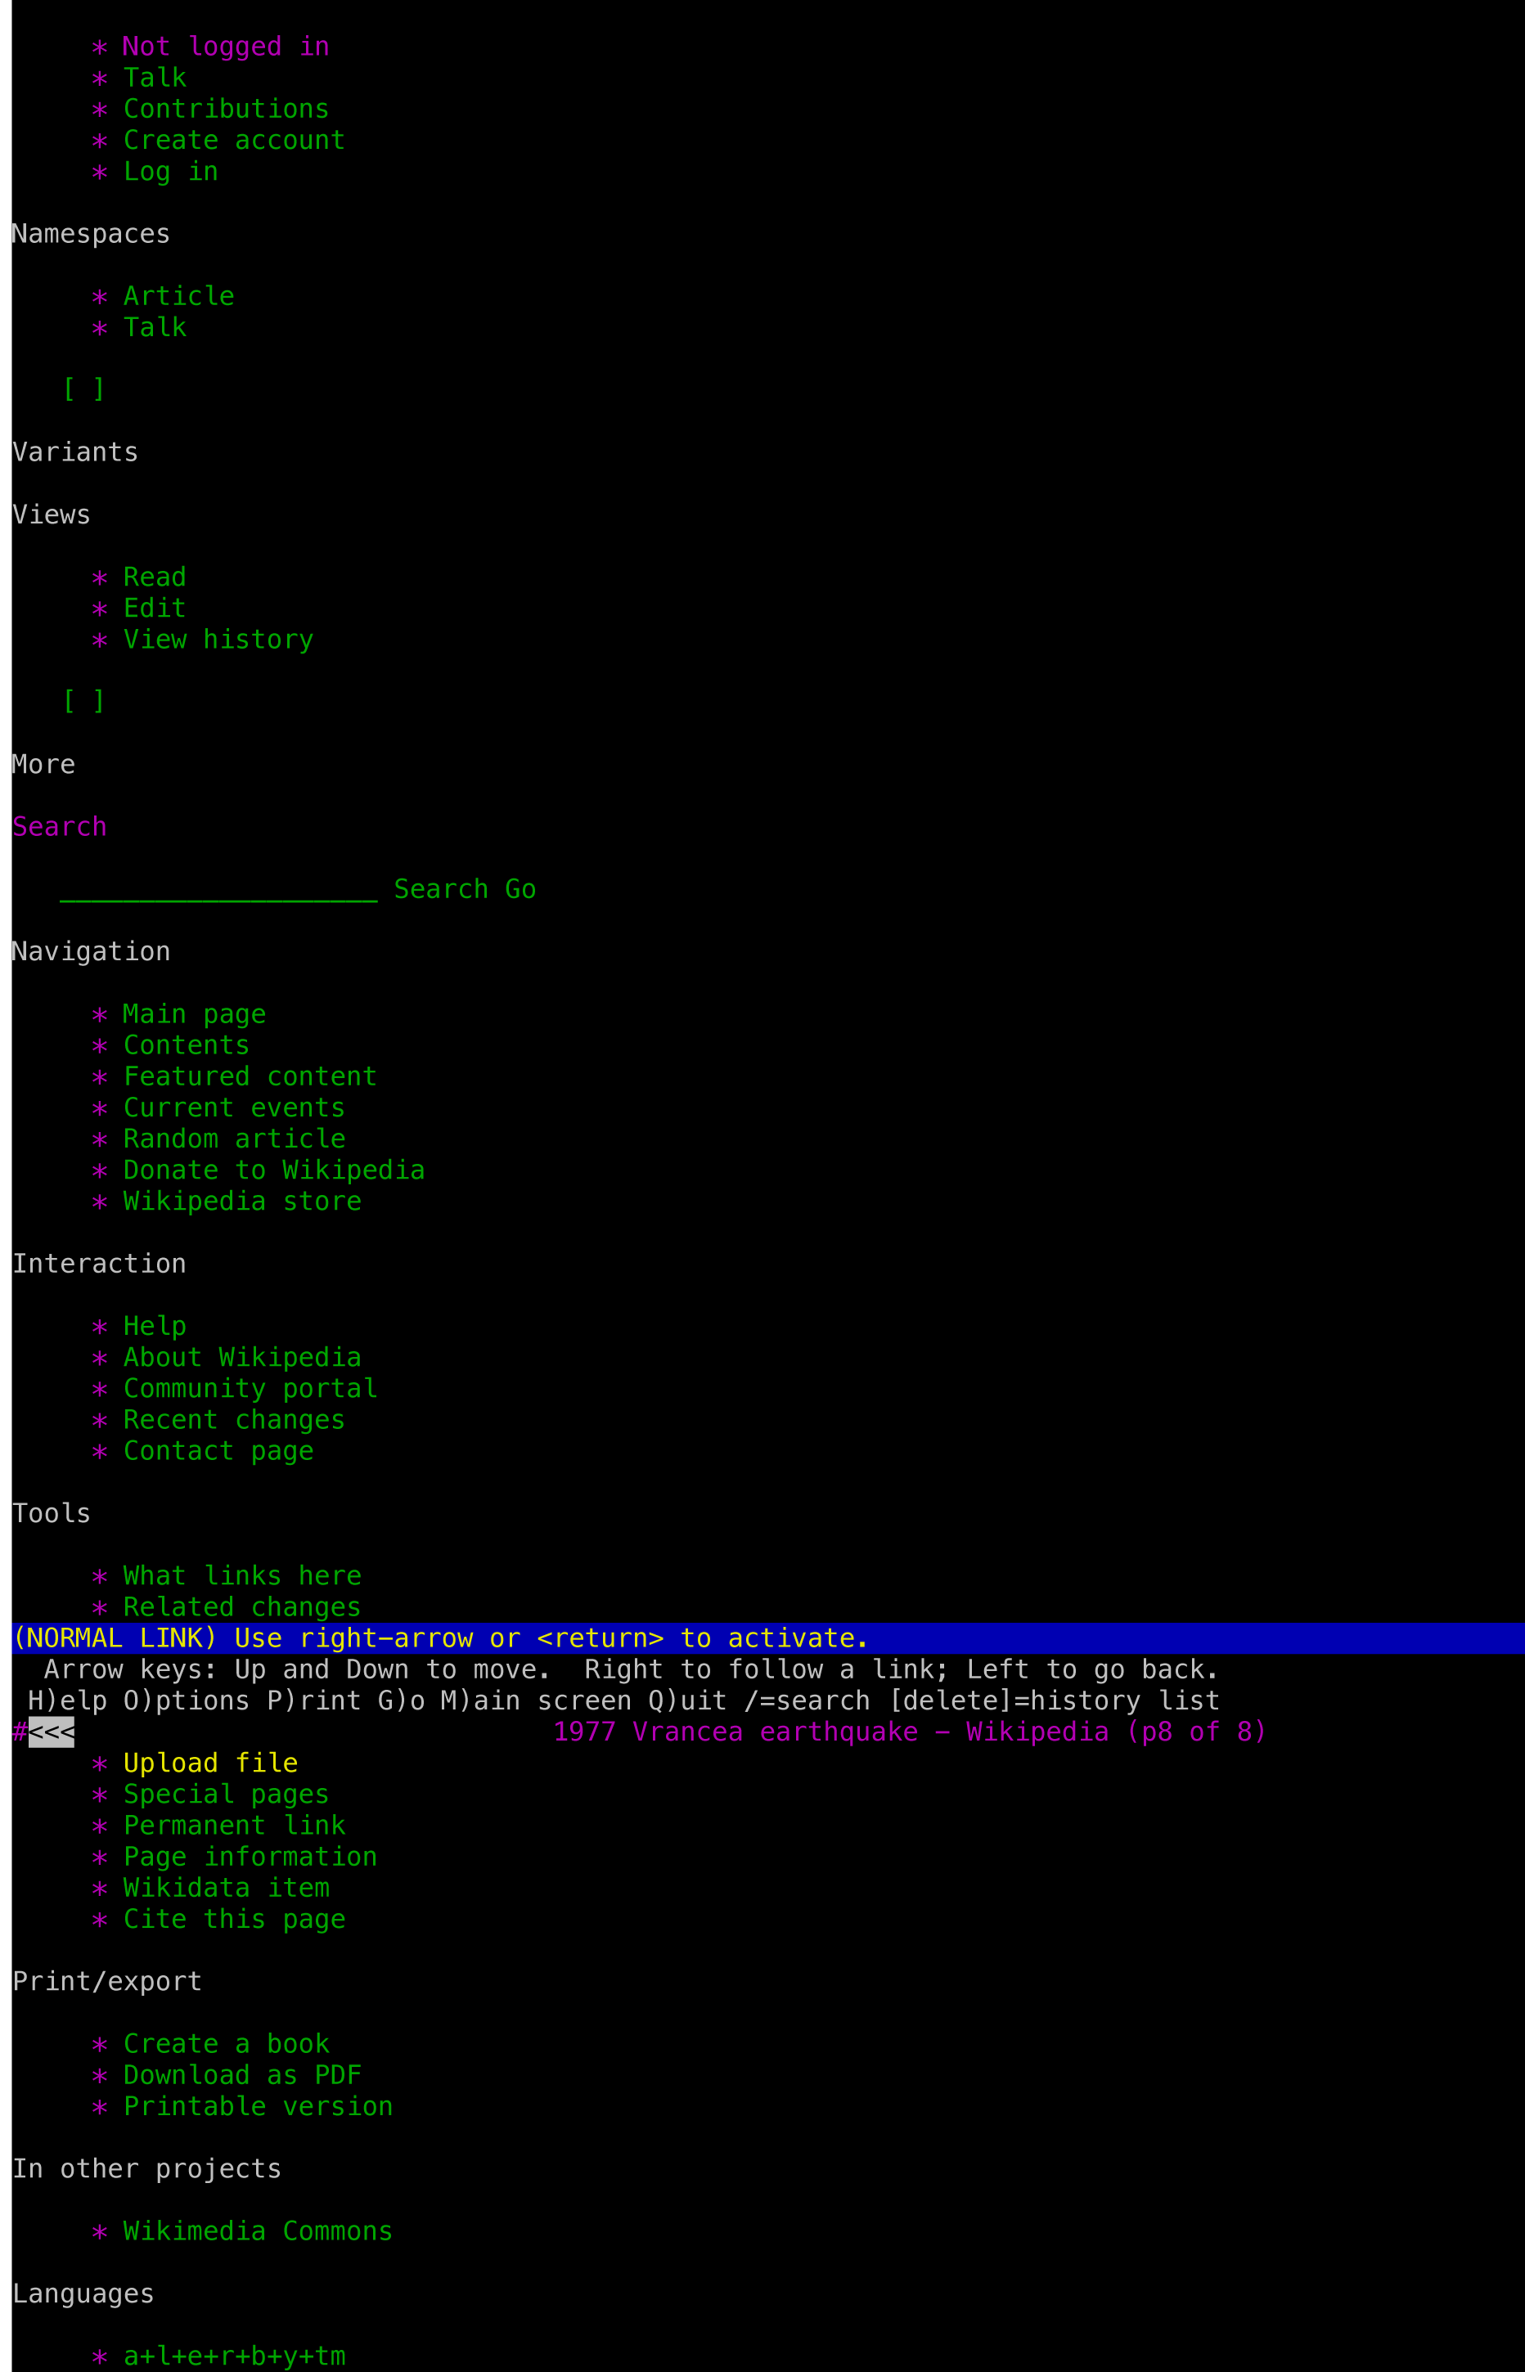Follow the Permanent link entry
This screenshot has width=1525, height=2372.
coord(234,1826)
